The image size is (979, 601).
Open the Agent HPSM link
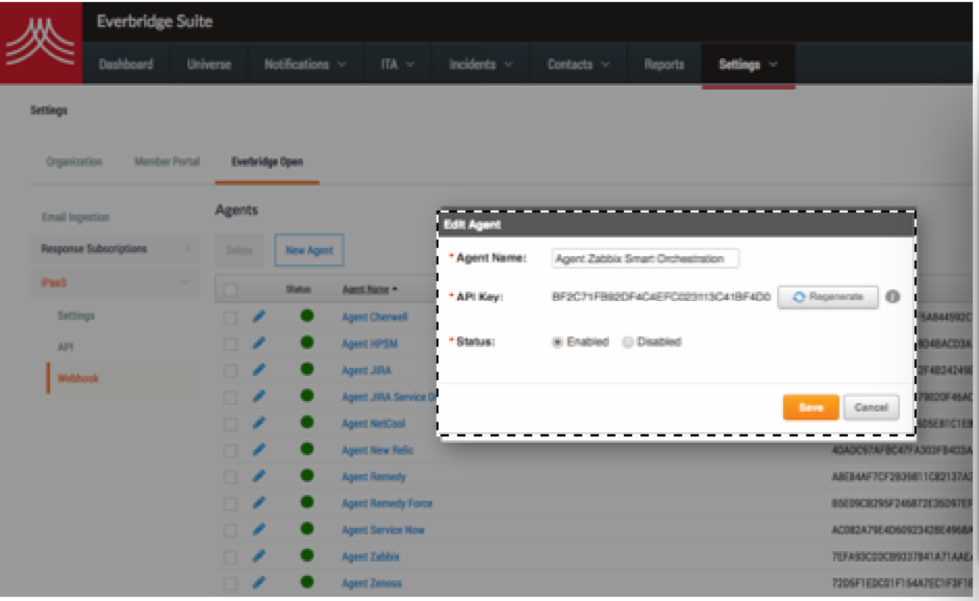click(369, 344)
